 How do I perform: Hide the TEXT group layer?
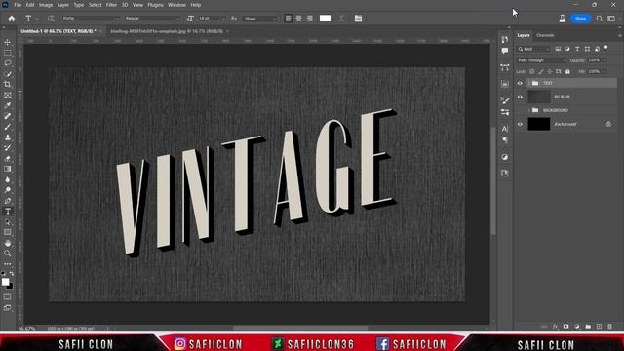[520, 83]
